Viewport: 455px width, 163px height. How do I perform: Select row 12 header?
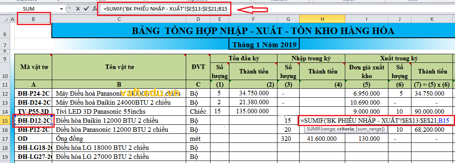[x=5, y=93]
